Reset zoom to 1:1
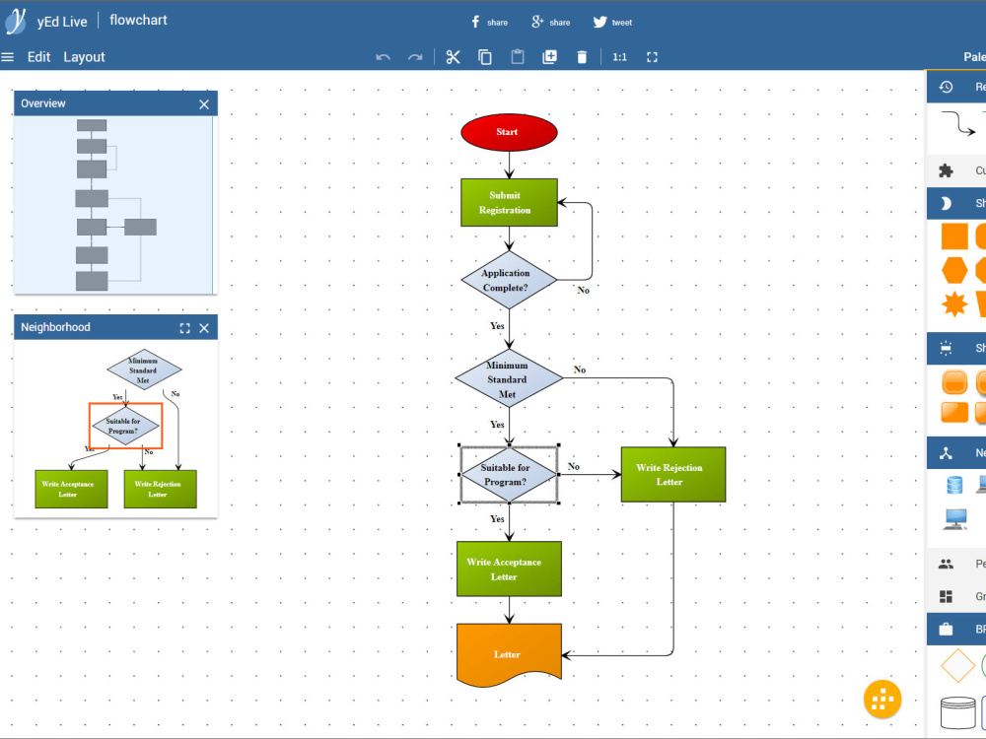Image resolution: width=986 pixels, height=739 pixels. (x=619, y=57)
